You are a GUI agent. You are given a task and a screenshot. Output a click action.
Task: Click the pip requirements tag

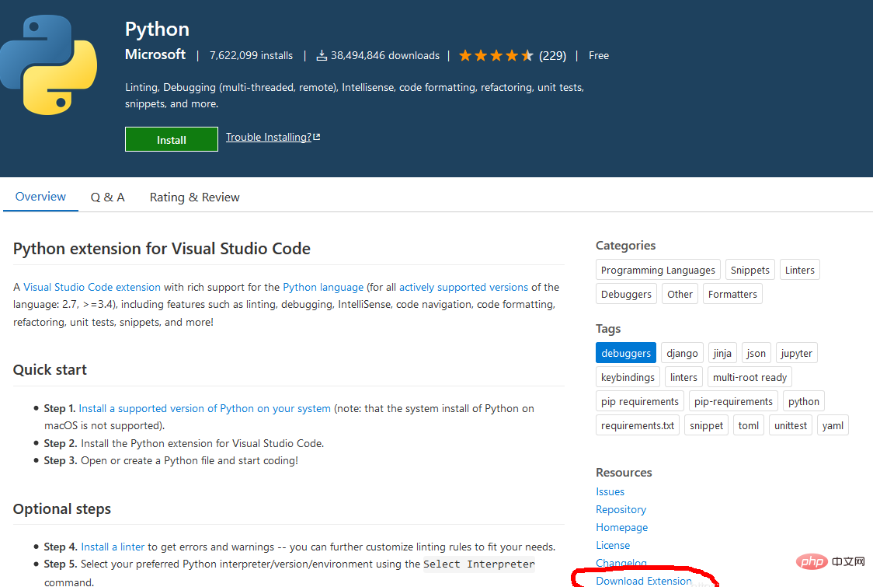click(x=640, y=401)
